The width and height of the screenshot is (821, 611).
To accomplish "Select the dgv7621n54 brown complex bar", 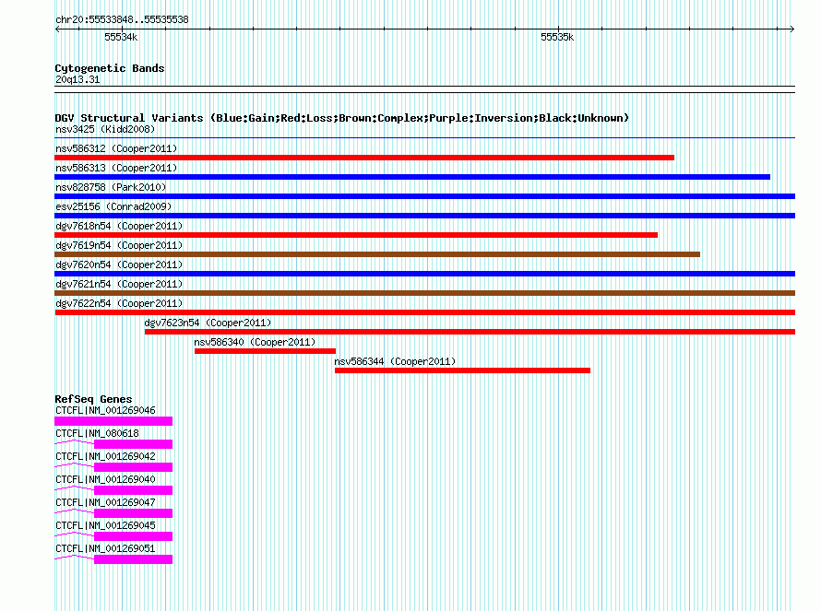I will (x=424, y=293).
